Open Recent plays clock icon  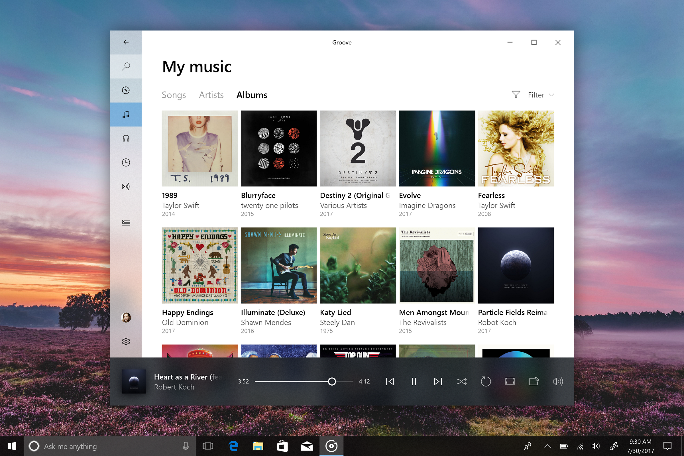click(126, 162)
